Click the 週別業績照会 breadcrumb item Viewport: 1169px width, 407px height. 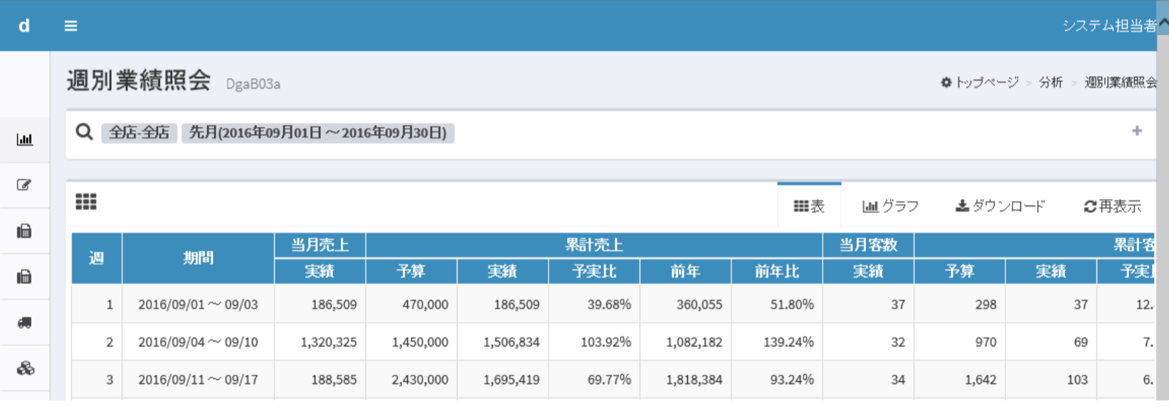1121,82
